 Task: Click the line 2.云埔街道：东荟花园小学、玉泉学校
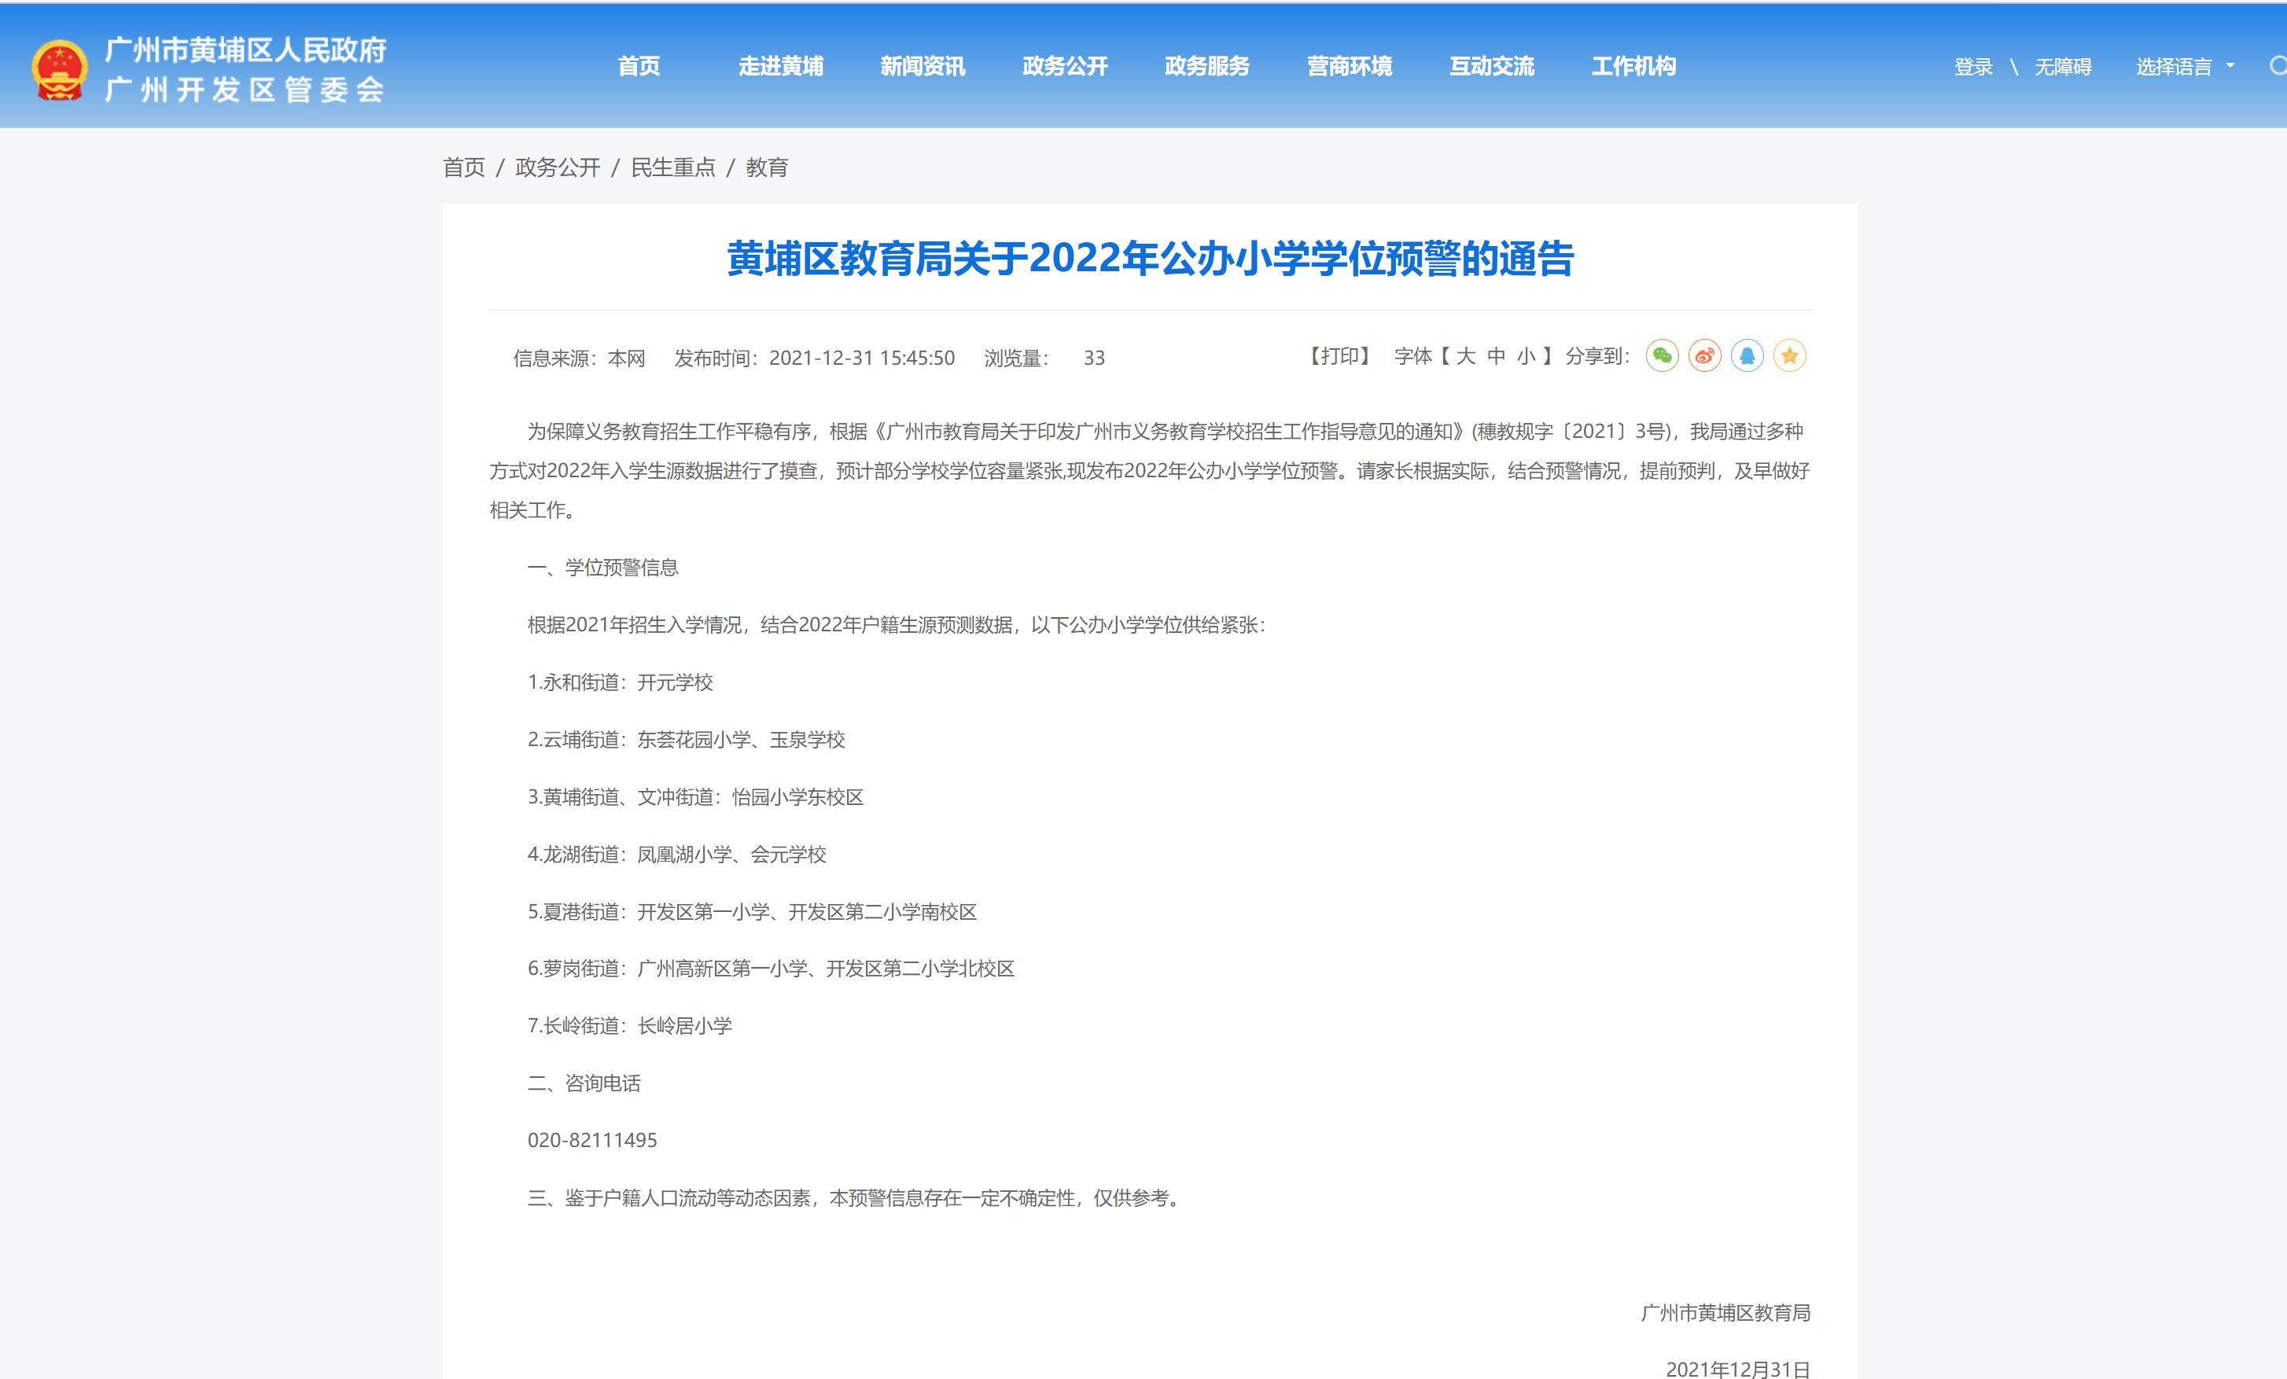coord(686,740)
